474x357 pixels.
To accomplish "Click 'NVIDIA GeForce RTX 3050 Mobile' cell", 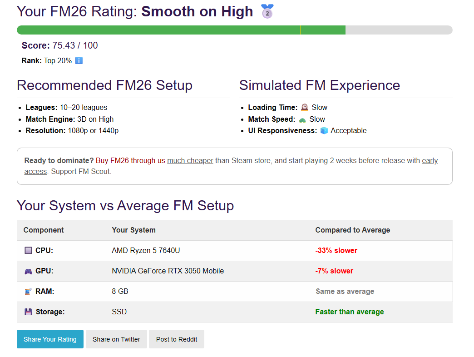I will coord(168,271).
